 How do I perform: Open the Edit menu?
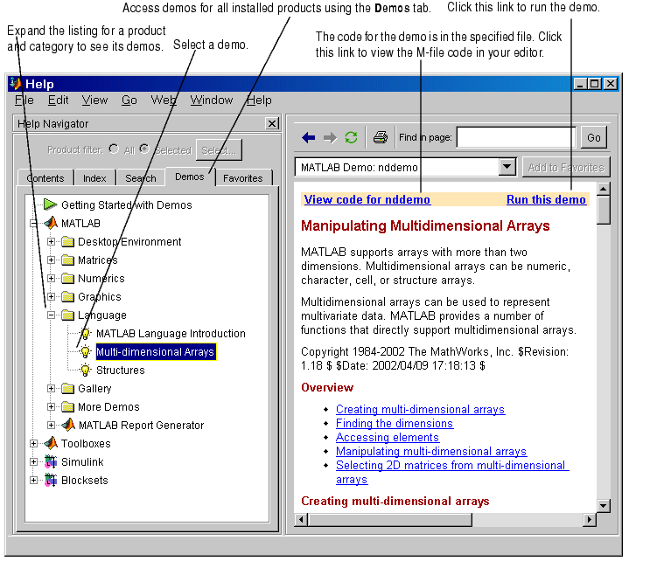[x=58, y=100]
